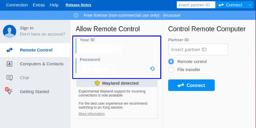Expand the top Connect dropdown arrow

pyautogui.click(x=250, y=5)
